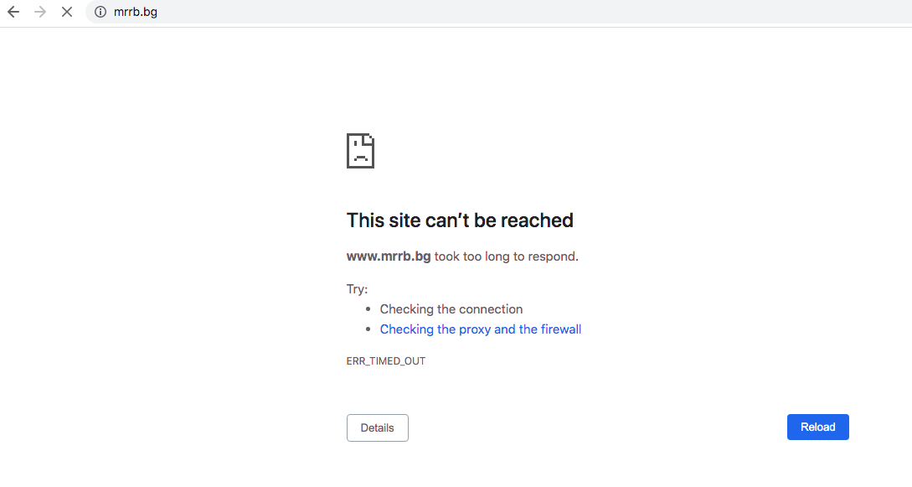Click the 'Try:' label
Screen dimensions: 912x487
357,289
